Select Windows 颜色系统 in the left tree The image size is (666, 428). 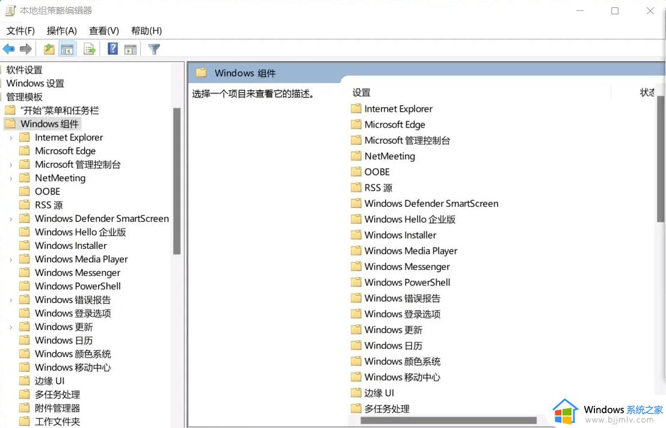coord(73,354)
